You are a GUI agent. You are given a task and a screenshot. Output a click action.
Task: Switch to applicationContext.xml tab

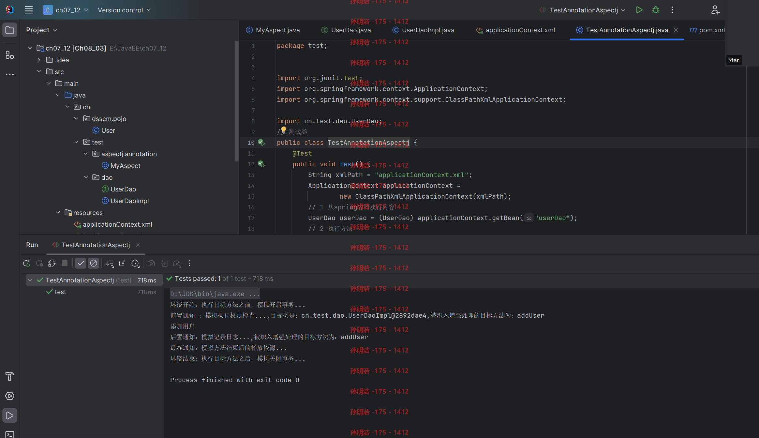[x=515, y=30]
